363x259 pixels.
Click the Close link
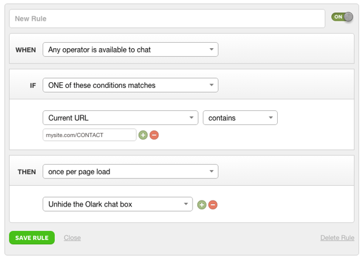72,238
